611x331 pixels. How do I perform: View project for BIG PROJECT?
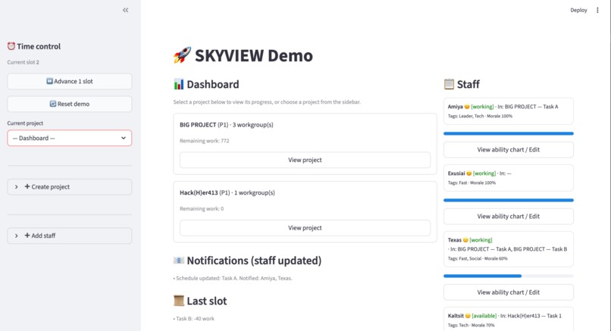pos(305,160)
